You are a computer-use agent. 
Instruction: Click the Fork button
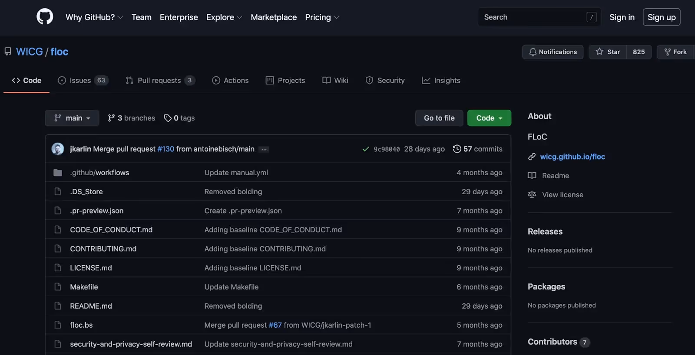[676, 52]
